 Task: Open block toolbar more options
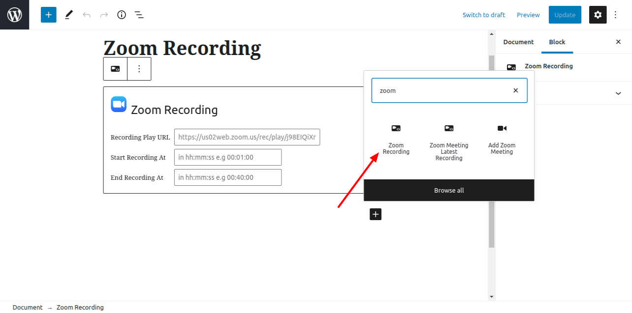pyautogui.click(x=139, y=69)
